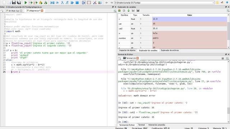Go back to previous cursor position
The height and width of the screenshot is (129, 230).
(x=107, y=3)
